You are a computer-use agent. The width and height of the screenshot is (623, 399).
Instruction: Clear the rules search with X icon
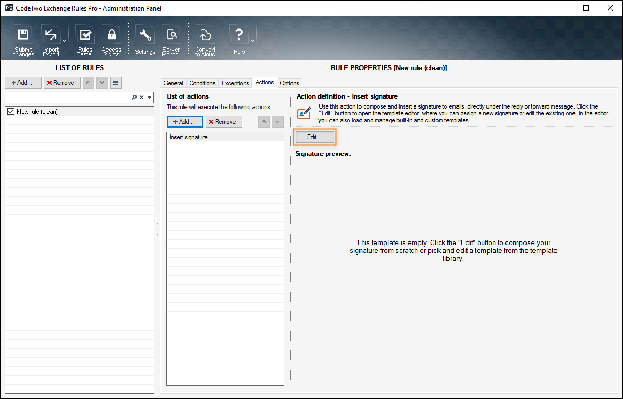coord(141,98)
